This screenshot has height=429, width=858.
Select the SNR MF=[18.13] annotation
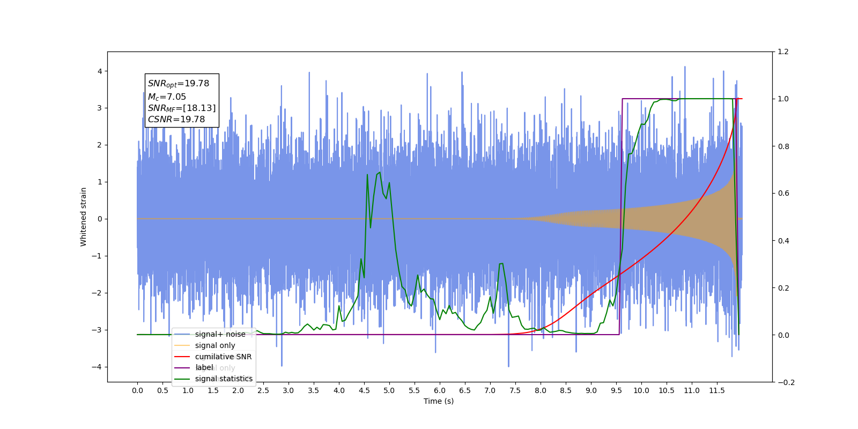pyautogui.click(x=182, y=108)
